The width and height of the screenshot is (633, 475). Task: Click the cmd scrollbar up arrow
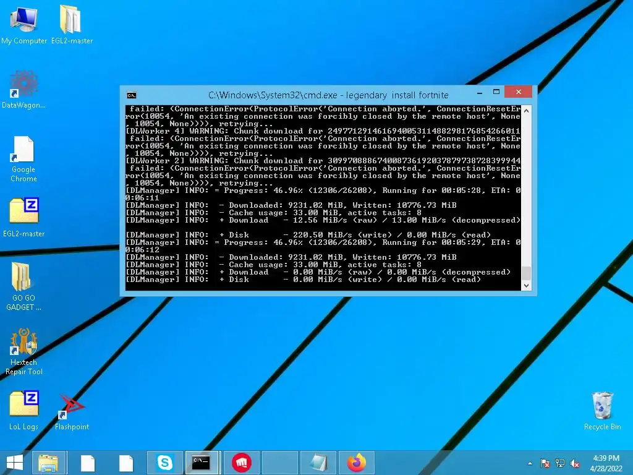tap(526, 110)
